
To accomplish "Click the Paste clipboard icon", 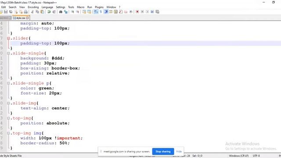I will point(42,12).
